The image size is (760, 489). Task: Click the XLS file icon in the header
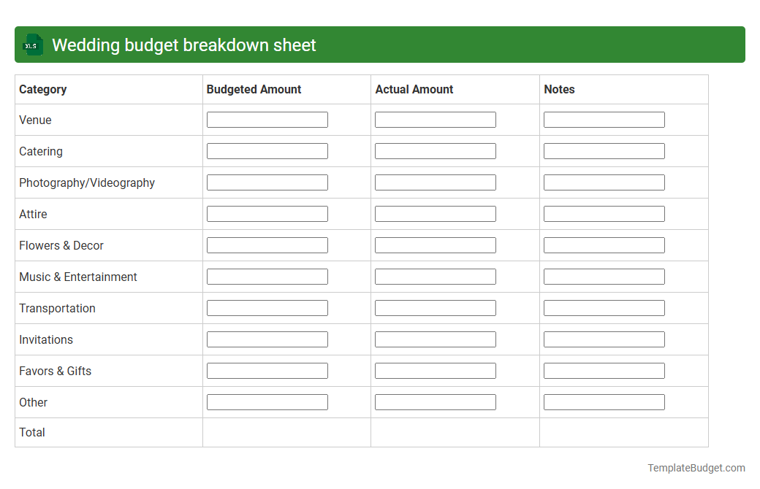(x=32, y=45)
